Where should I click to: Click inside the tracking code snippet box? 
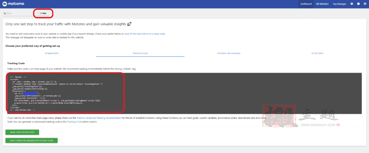click(184, 93)
